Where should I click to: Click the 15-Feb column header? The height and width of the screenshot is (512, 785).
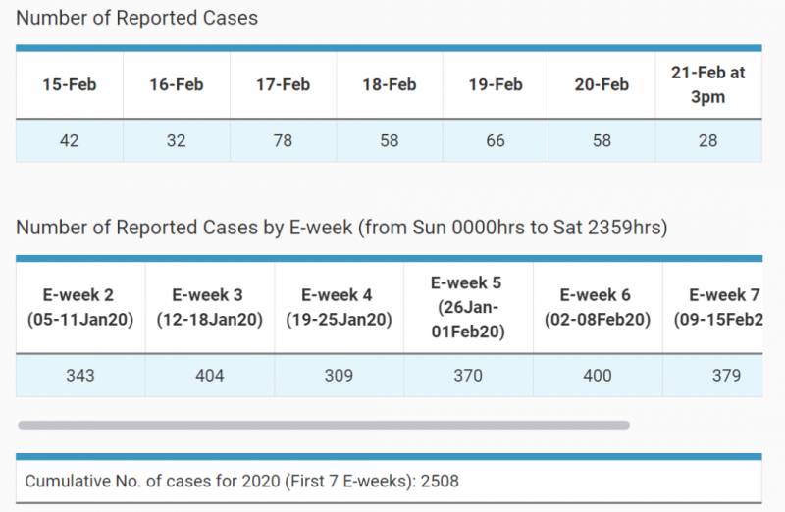(69, 85)
